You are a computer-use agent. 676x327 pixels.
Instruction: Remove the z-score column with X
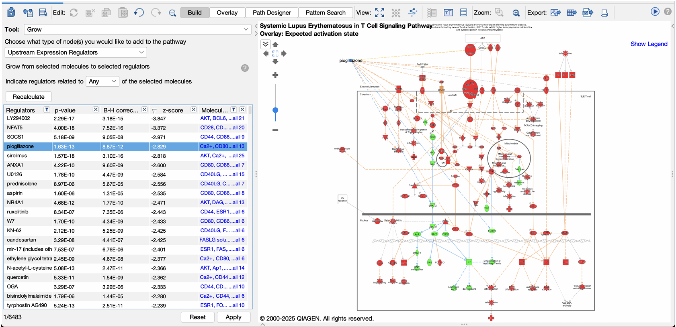[193, 110]
